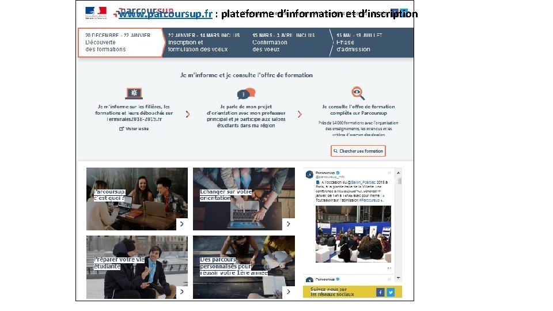Click the Twitter icon in the yellow social banner
553x311 pixels.
pyautogui.click(x=391, y=293)
